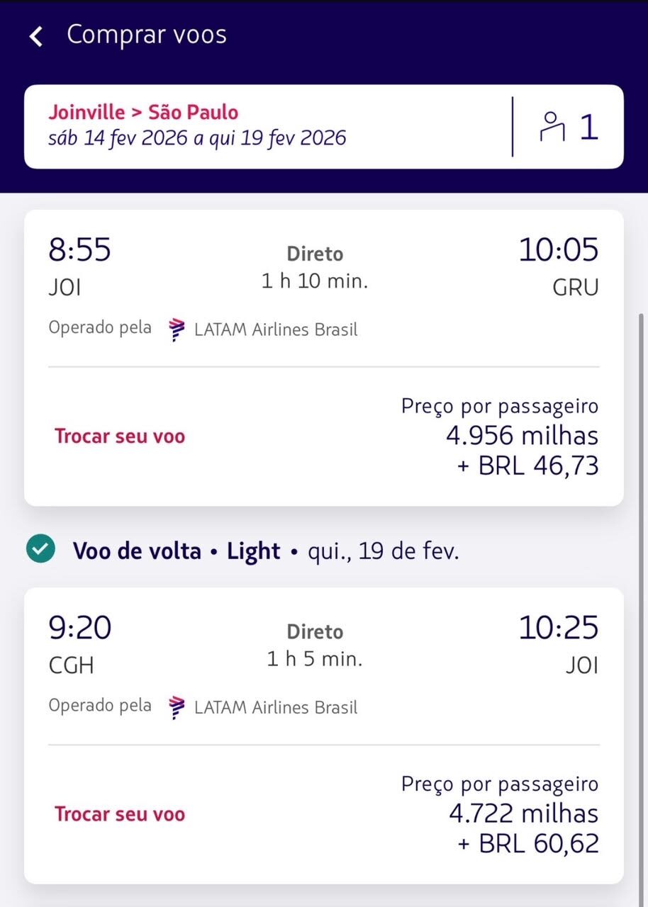
Task: Tap the Comprar voos header title
Action: coord(147,35)
